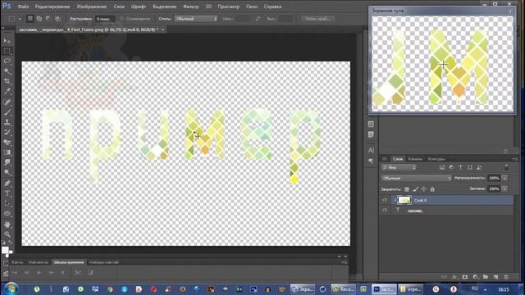This screenshot has height=295, width=525.
Task: Create a new layer
Action: pos(495,277)
